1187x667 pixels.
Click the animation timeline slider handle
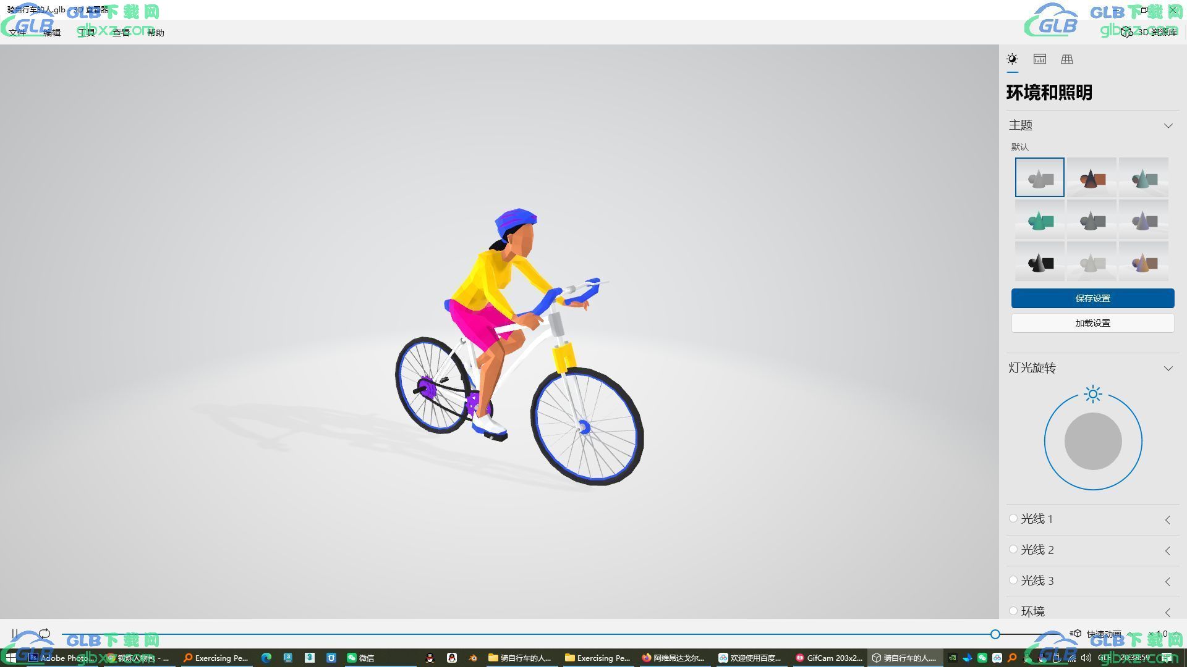(995, 634)
